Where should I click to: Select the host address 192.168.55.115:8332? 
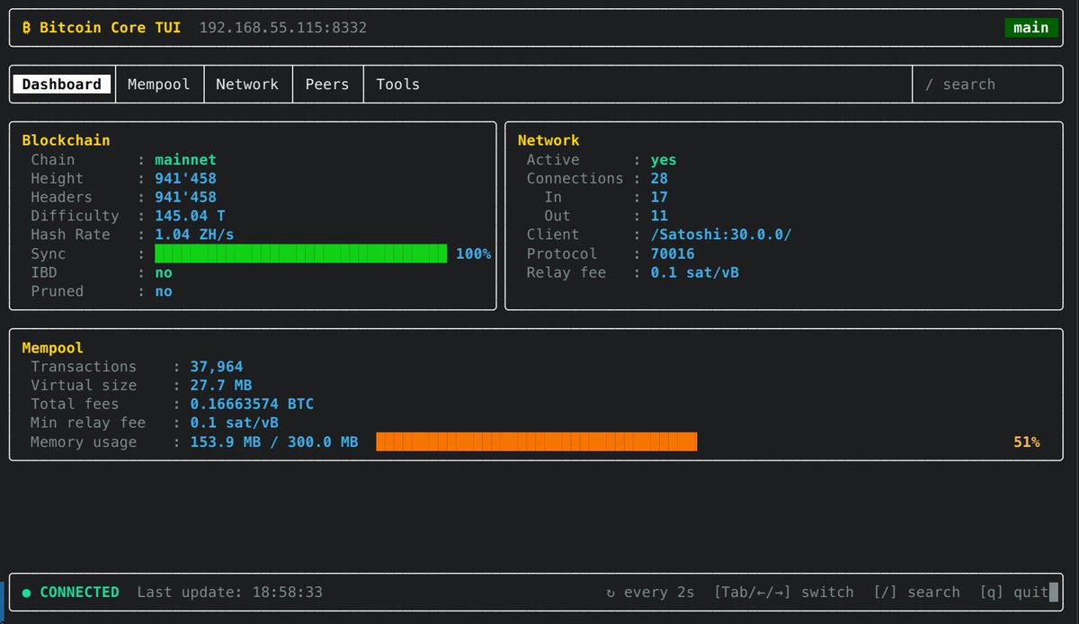pos(283,28)
